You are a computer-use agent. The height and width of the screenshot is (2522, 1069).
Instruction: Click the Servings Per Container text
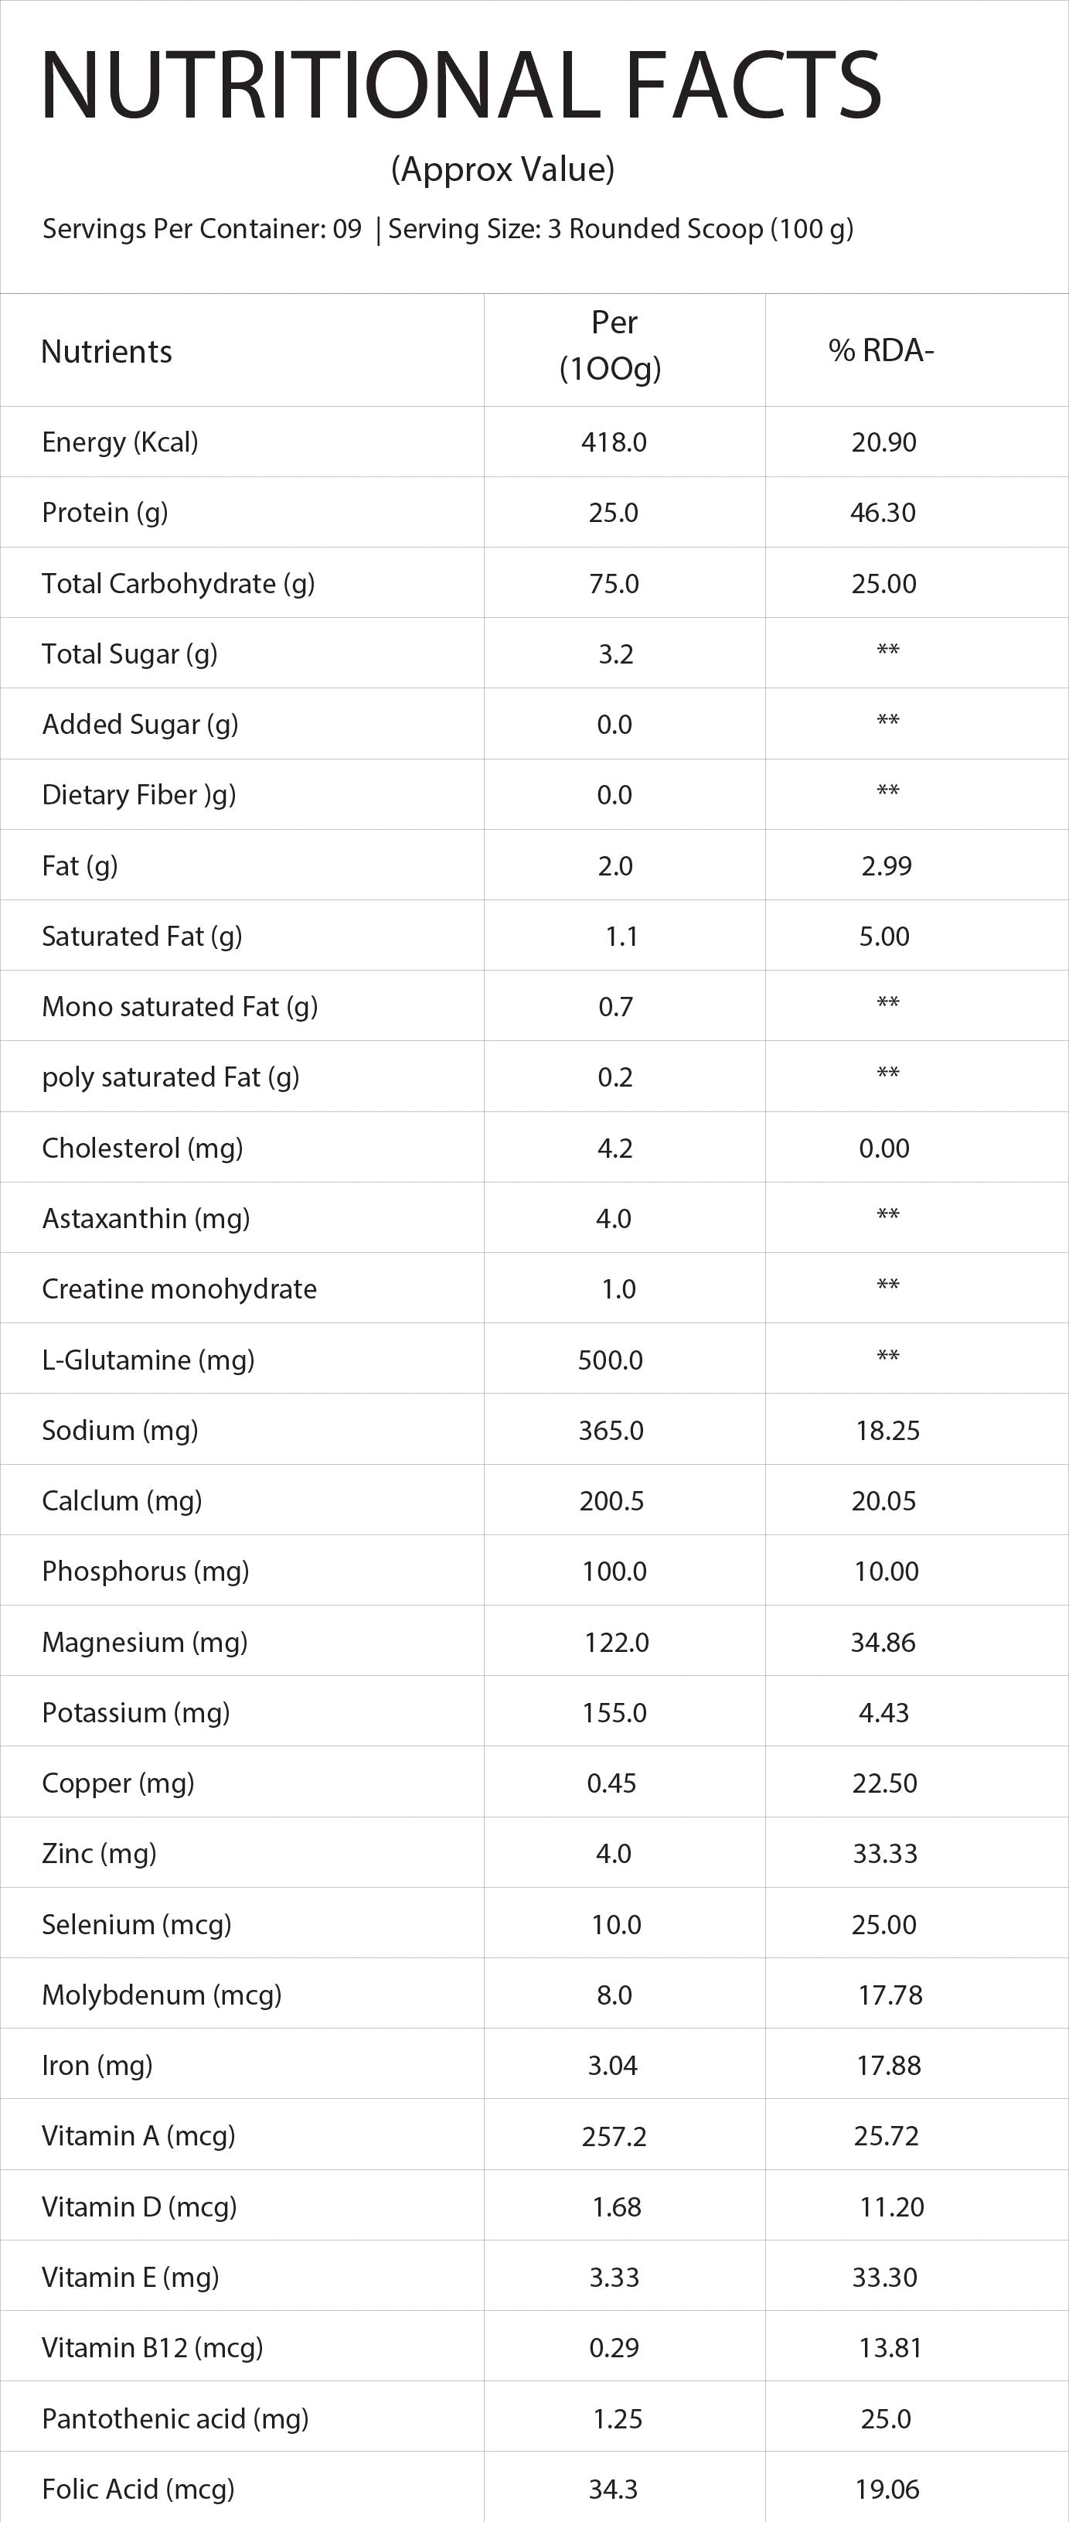pos(202,229)
